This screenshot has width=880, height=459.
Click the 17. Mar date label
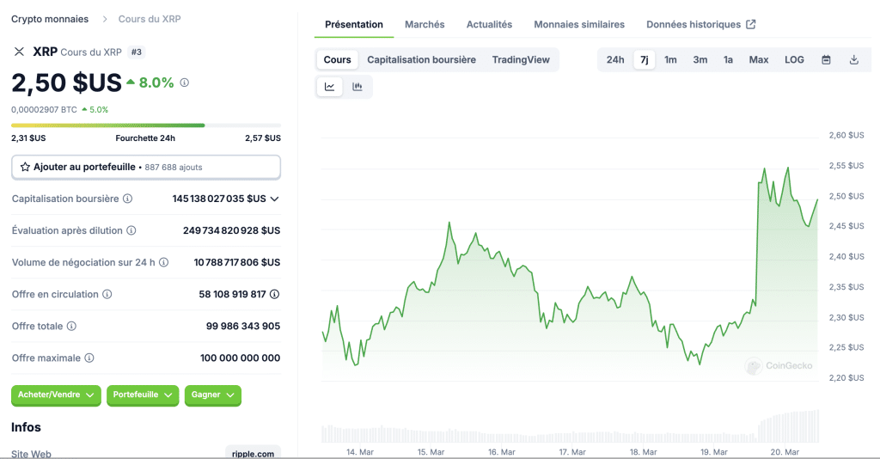(x=571, y=452)
